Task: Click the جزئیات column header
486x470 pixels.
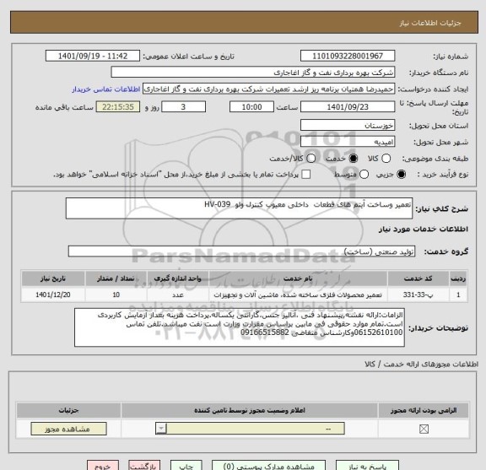Action: click(x=68, y=410)
